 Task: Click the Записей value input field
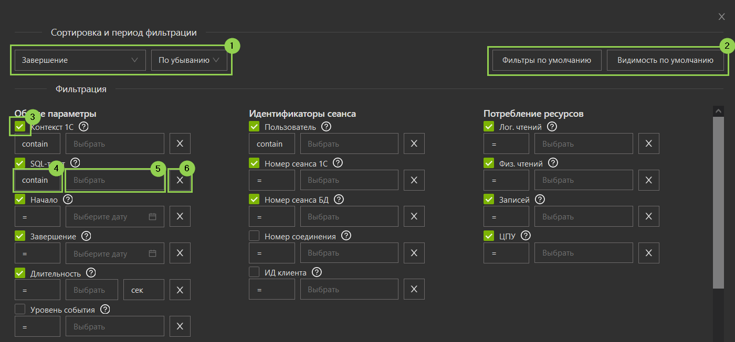coord(583,216)
